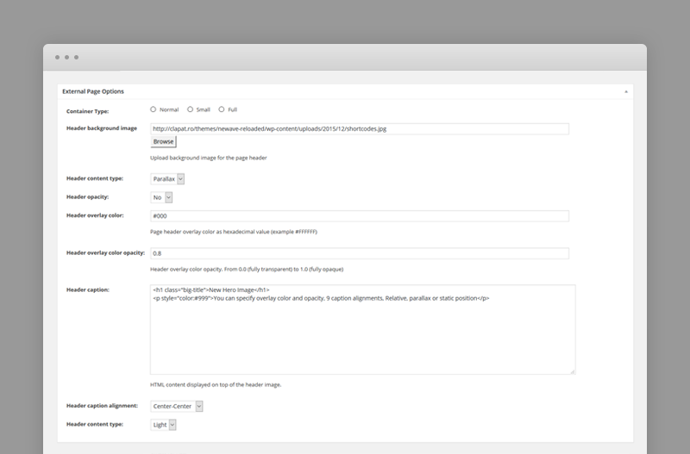Image resolution: width=690 pixels, height=454 pixels.
Task: Click the External Page Options panel title
Action: 93,91
